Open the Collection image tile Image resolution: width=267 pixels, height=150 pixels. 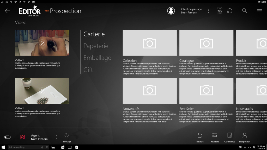[x=150, y=43]
